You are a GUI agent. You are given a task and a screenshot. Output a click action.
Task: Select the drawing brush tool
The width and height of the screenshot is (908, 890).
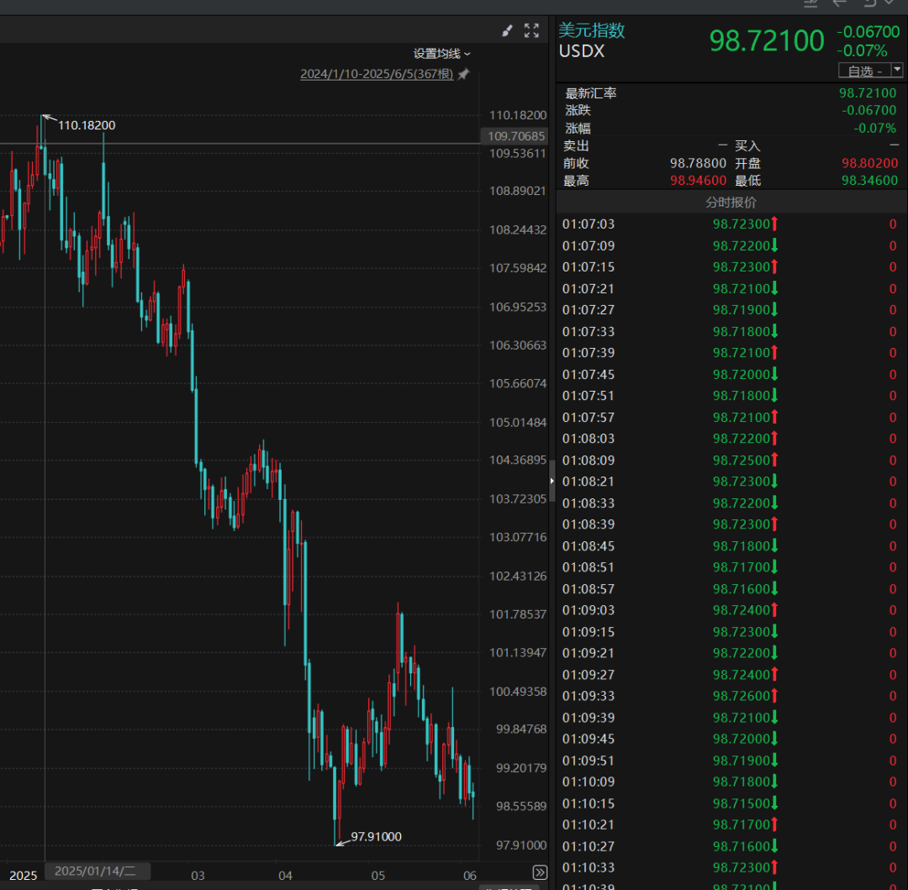tap(507, 30)
